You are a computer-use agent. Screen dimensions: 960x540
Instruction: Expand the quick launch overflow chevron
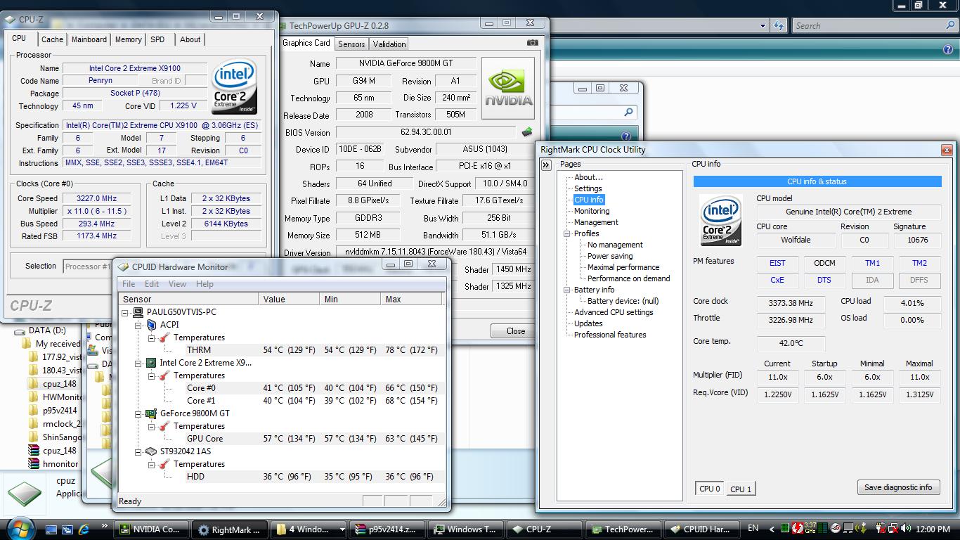(104, 526)
